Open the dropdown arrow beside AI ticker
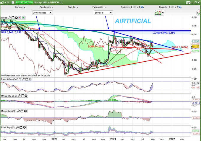This screenshot has height=141, width=201. pyautogui.click(x=5, y=2)
